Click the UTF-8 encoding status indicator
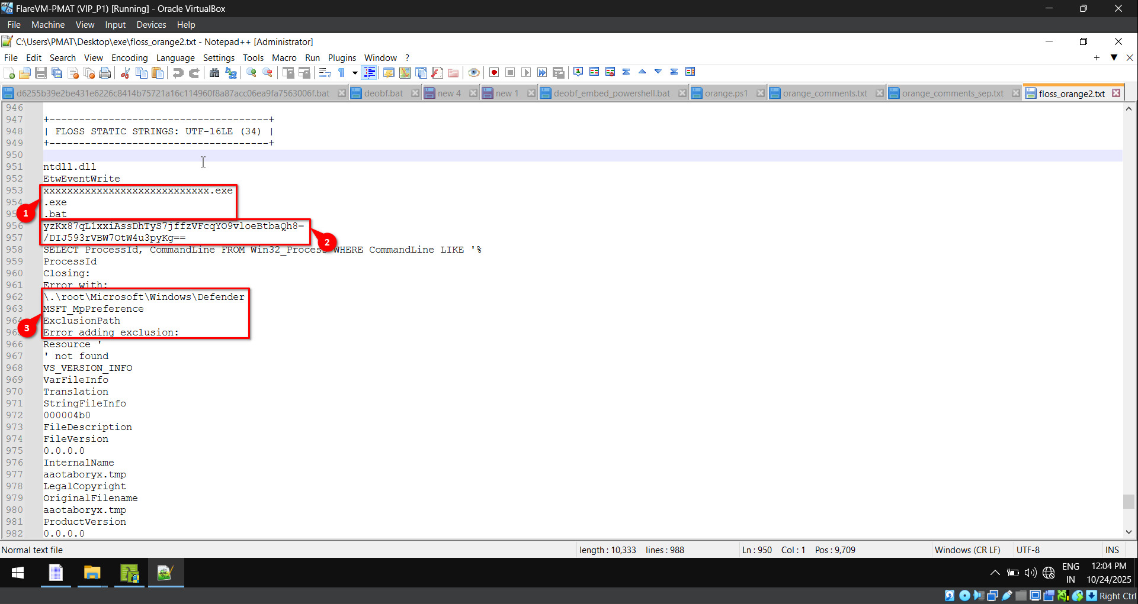 (1028, 550)
